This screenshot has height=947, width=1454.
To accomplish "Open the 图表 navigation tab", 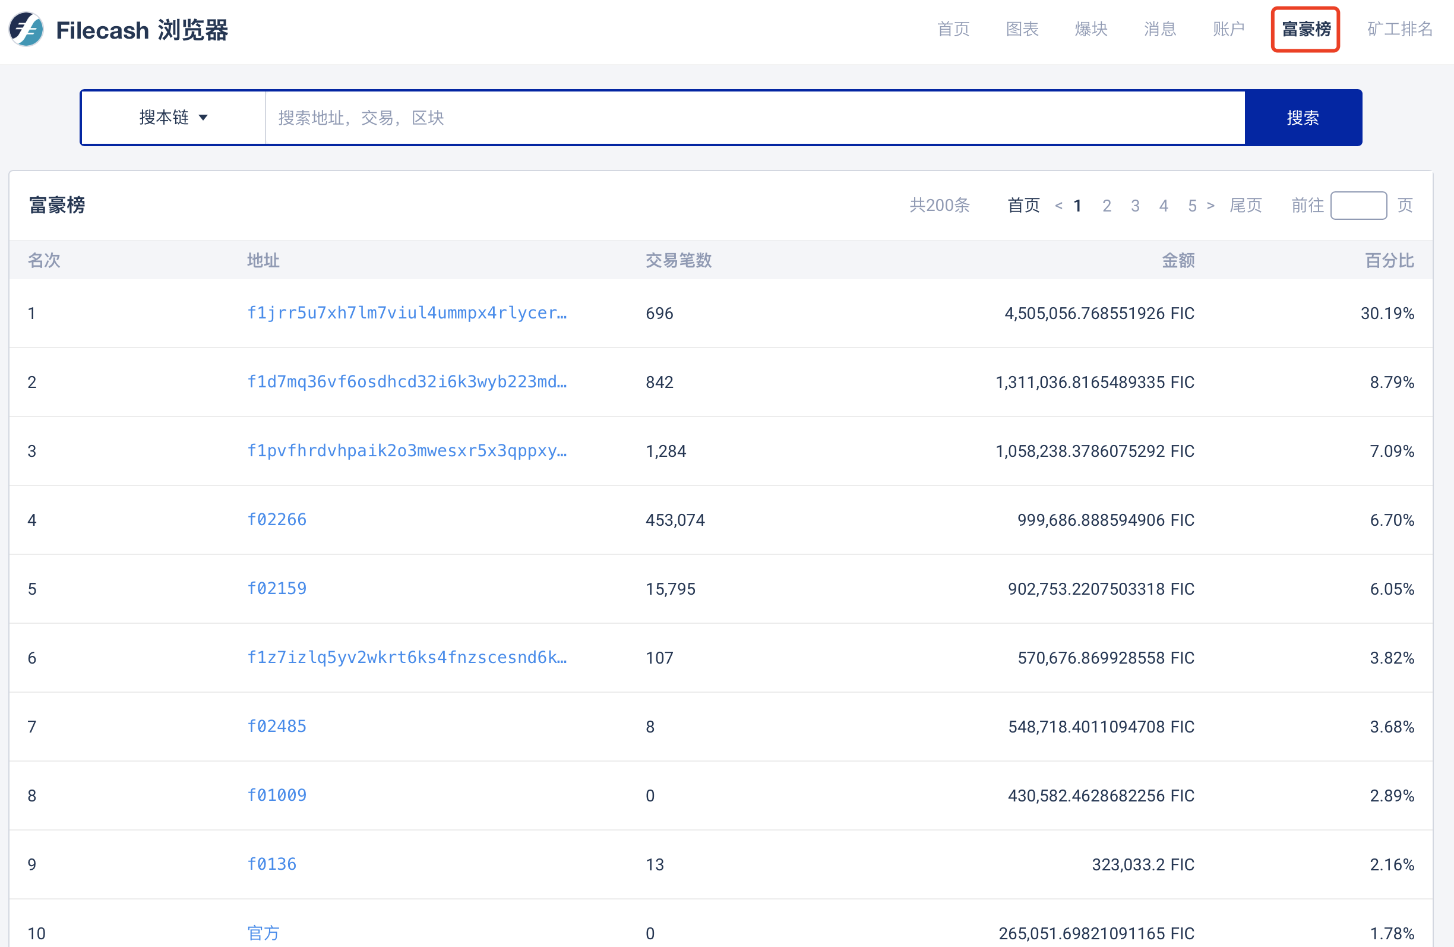I will (1022, 29).
